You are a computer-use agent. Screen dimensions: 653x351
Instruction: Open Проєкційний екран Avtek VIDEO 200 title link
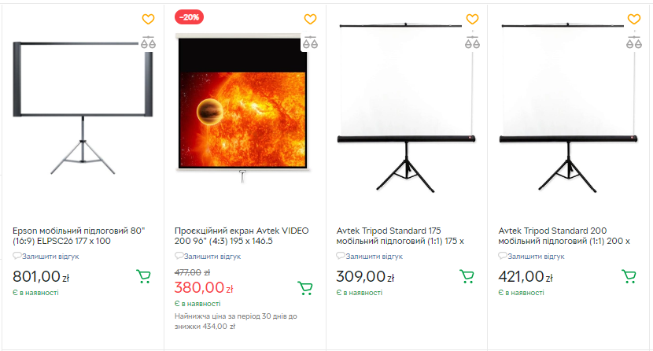point(242,235)
